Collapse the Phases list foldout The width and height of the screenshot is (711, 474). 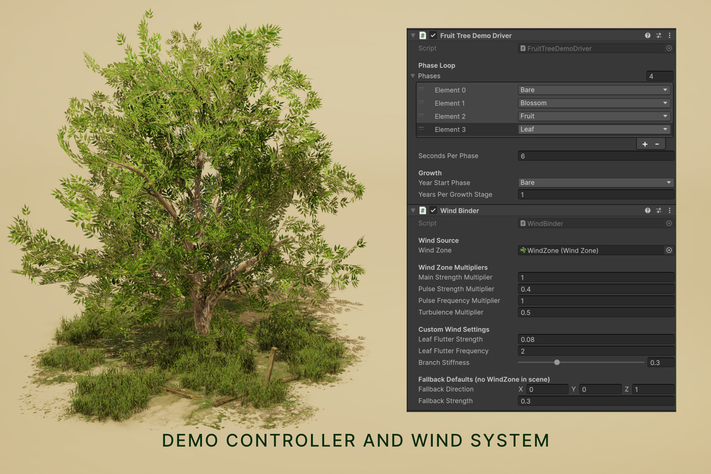(413, 76)
